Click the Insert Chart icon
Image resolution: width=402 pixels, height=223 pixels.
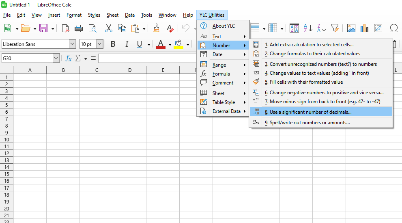point(365,28)
